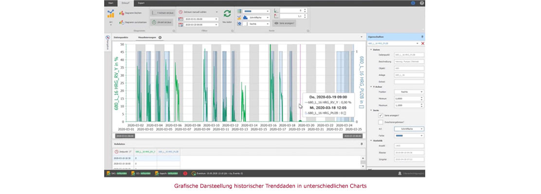Open the Position 'Rechts' dropdown in properties
Screen dimensions: 541x194
tap(409, 92)
